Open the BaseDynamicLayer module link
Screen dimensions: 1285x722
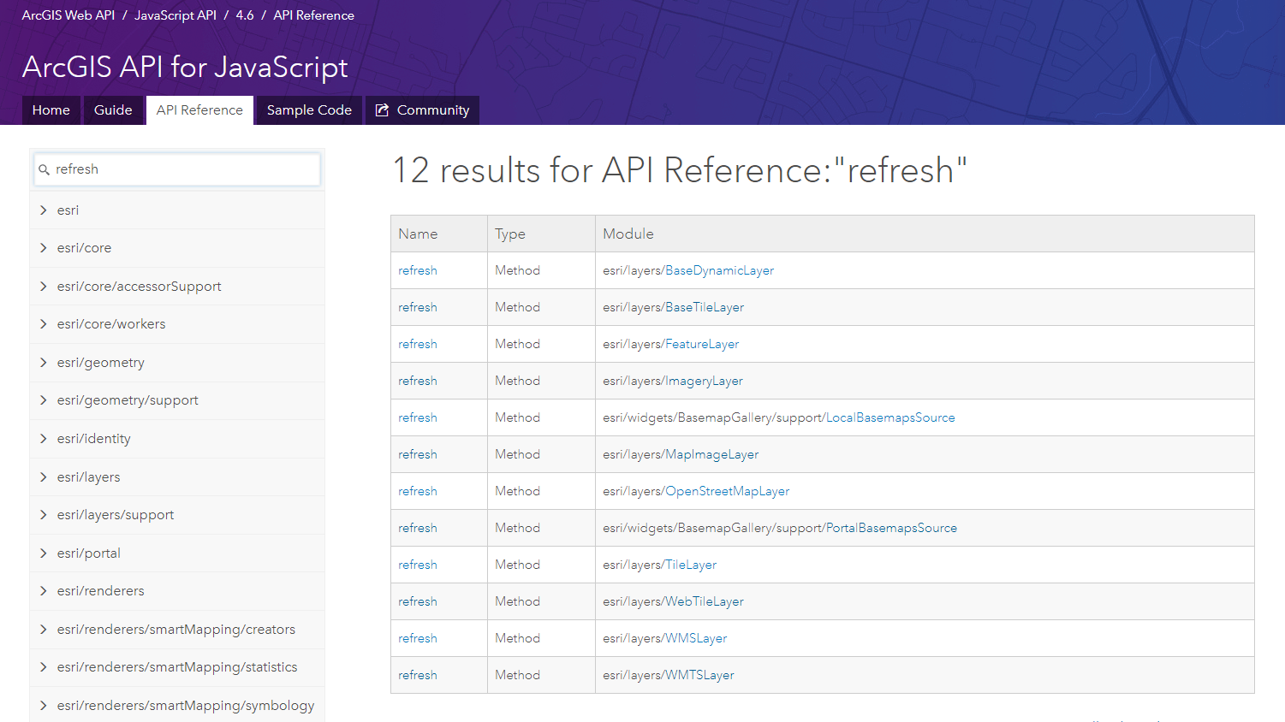719,270
